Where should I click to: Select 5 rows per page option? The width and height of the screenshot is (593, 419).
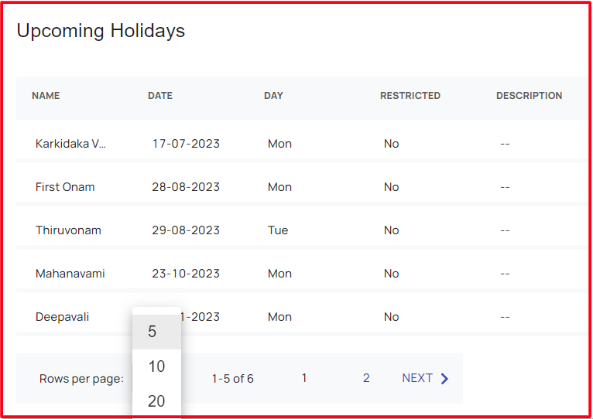[156, 332]
